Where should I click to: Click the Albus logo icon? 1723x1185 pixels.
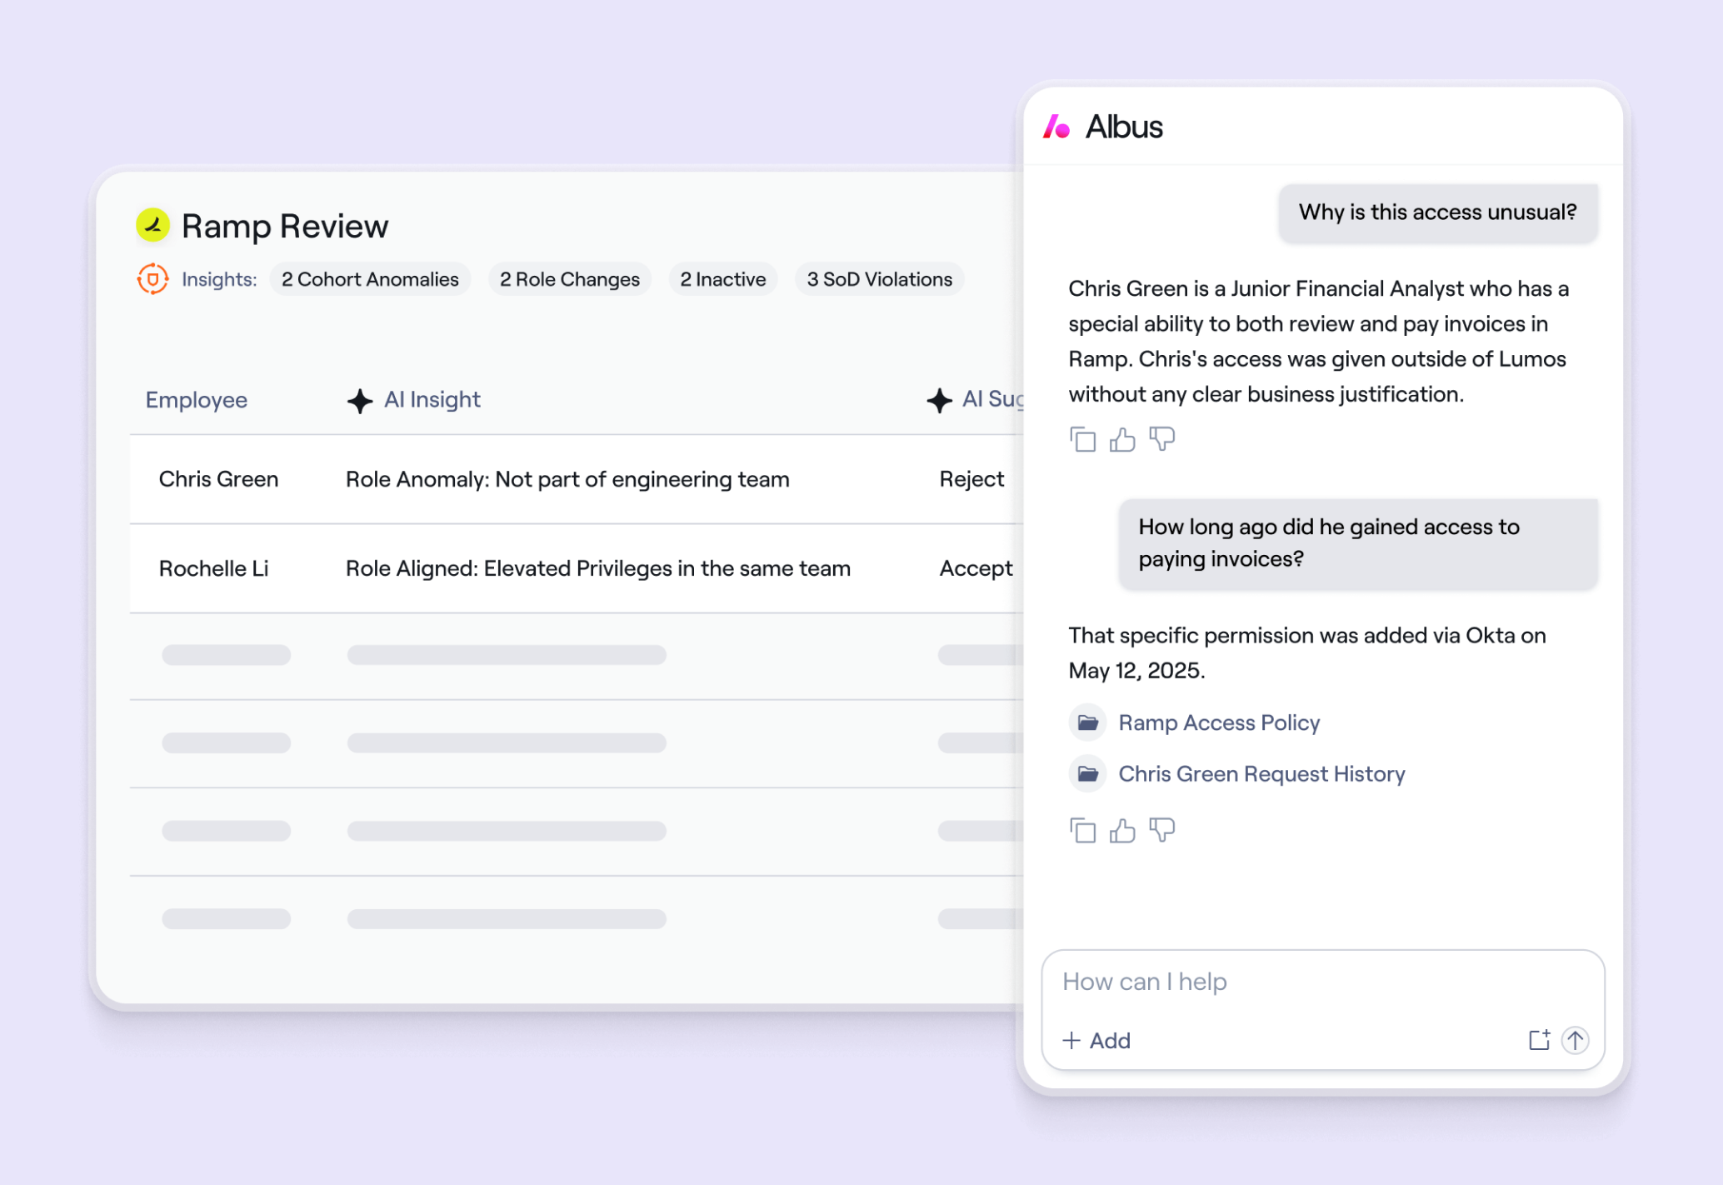pyautogui.click(x=1056, y=127)
